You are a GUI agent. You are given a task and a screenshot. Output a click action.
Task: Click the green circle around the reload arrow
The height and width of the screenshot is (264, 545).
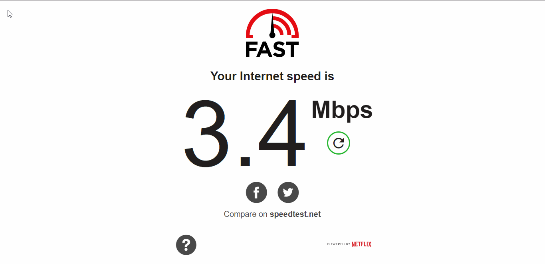(x=339, y=143)
